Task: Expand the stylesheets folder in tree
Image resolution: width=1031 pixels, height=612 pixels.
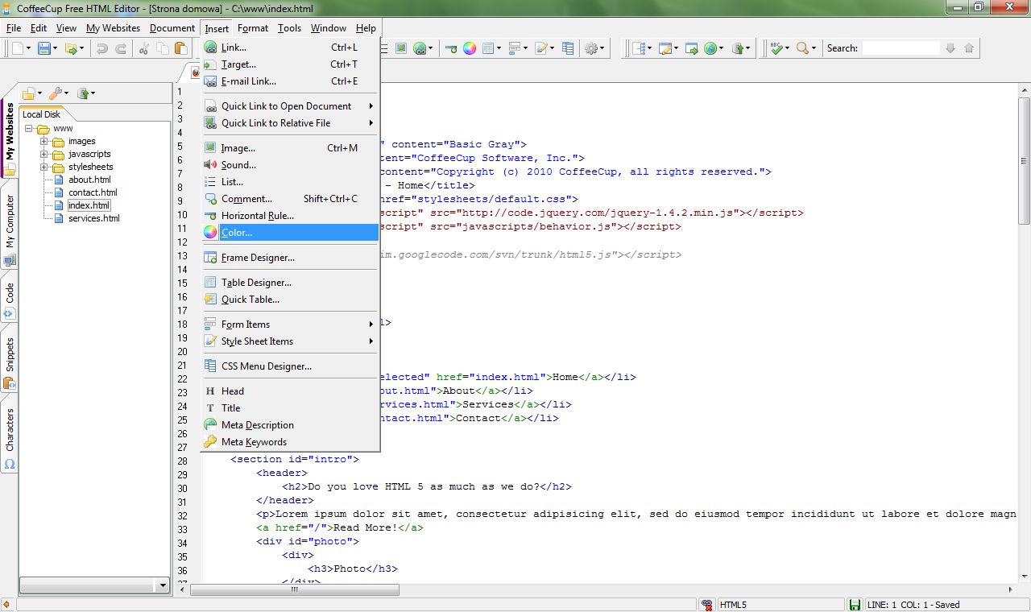Action: tap(44, 167)
